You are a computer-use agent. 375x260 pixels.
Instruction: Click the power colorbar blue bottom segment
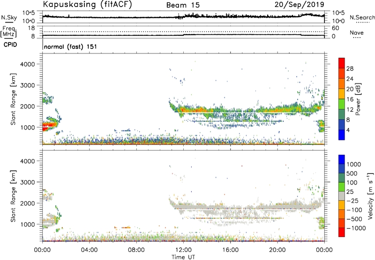tap(342, 135)
